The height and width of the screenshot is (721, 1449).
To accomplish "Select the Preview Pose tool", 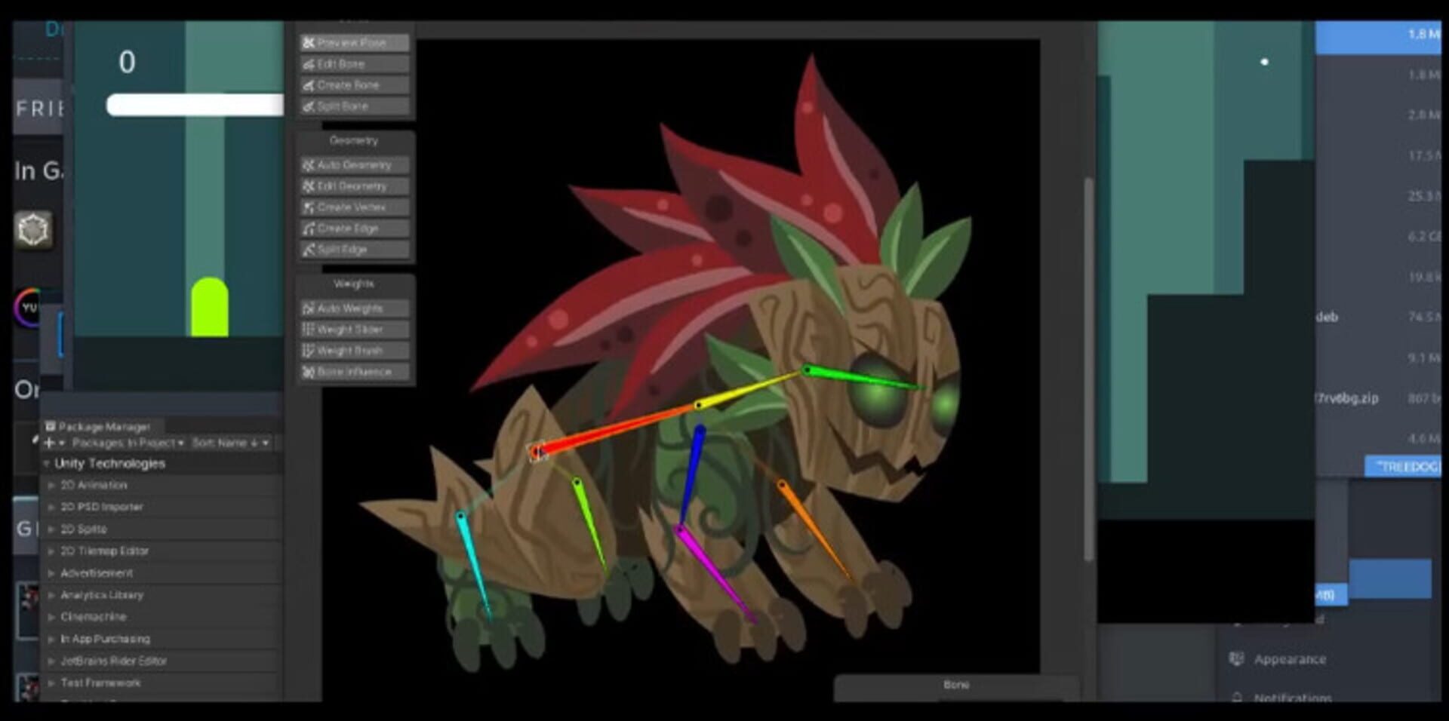I will pos(353,43).
